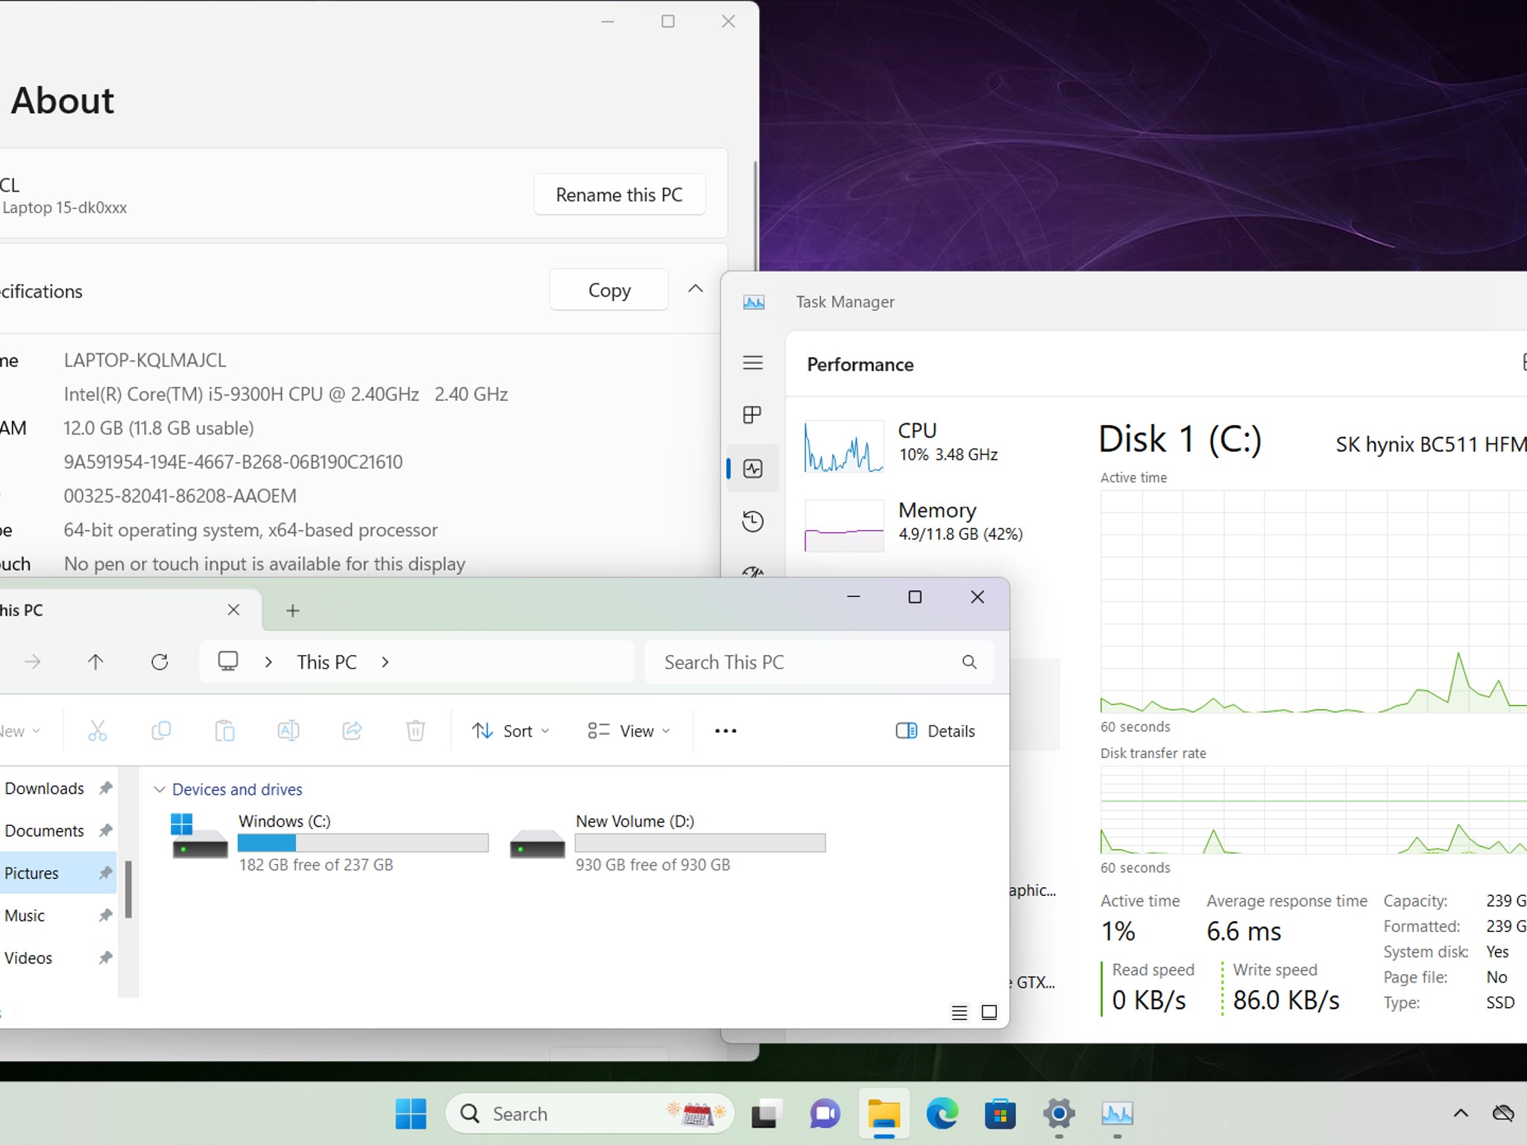Click the Search This PC field
Image resolution: width=1527 pixels, height=1145 pixels.
[x=819, y=662]
